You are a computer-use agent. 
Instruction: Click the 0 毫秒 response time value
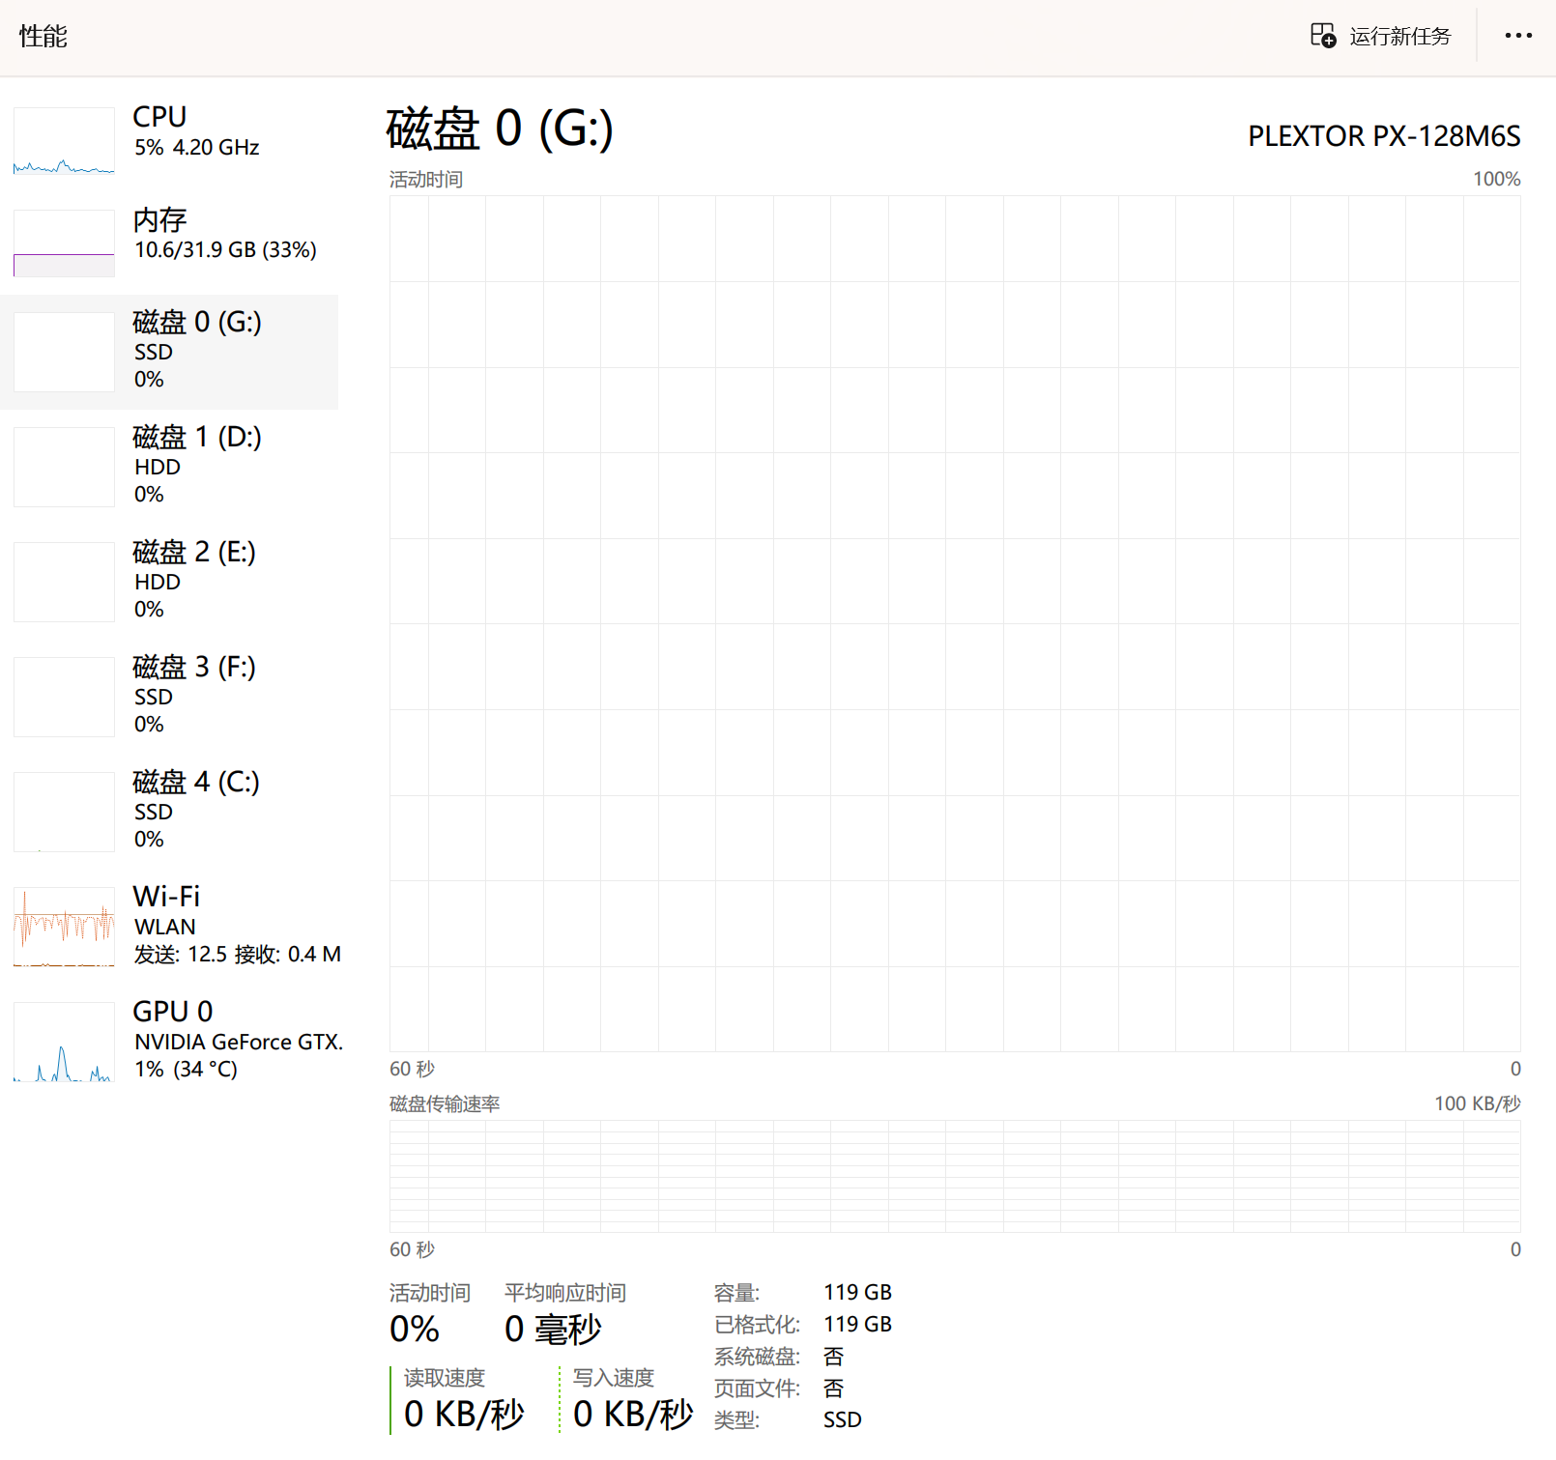(x=553, y=1330)
